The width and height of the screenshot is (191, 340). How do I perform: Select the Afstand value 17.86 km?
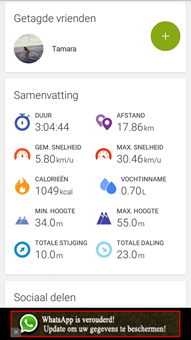(x=135, y=127)
